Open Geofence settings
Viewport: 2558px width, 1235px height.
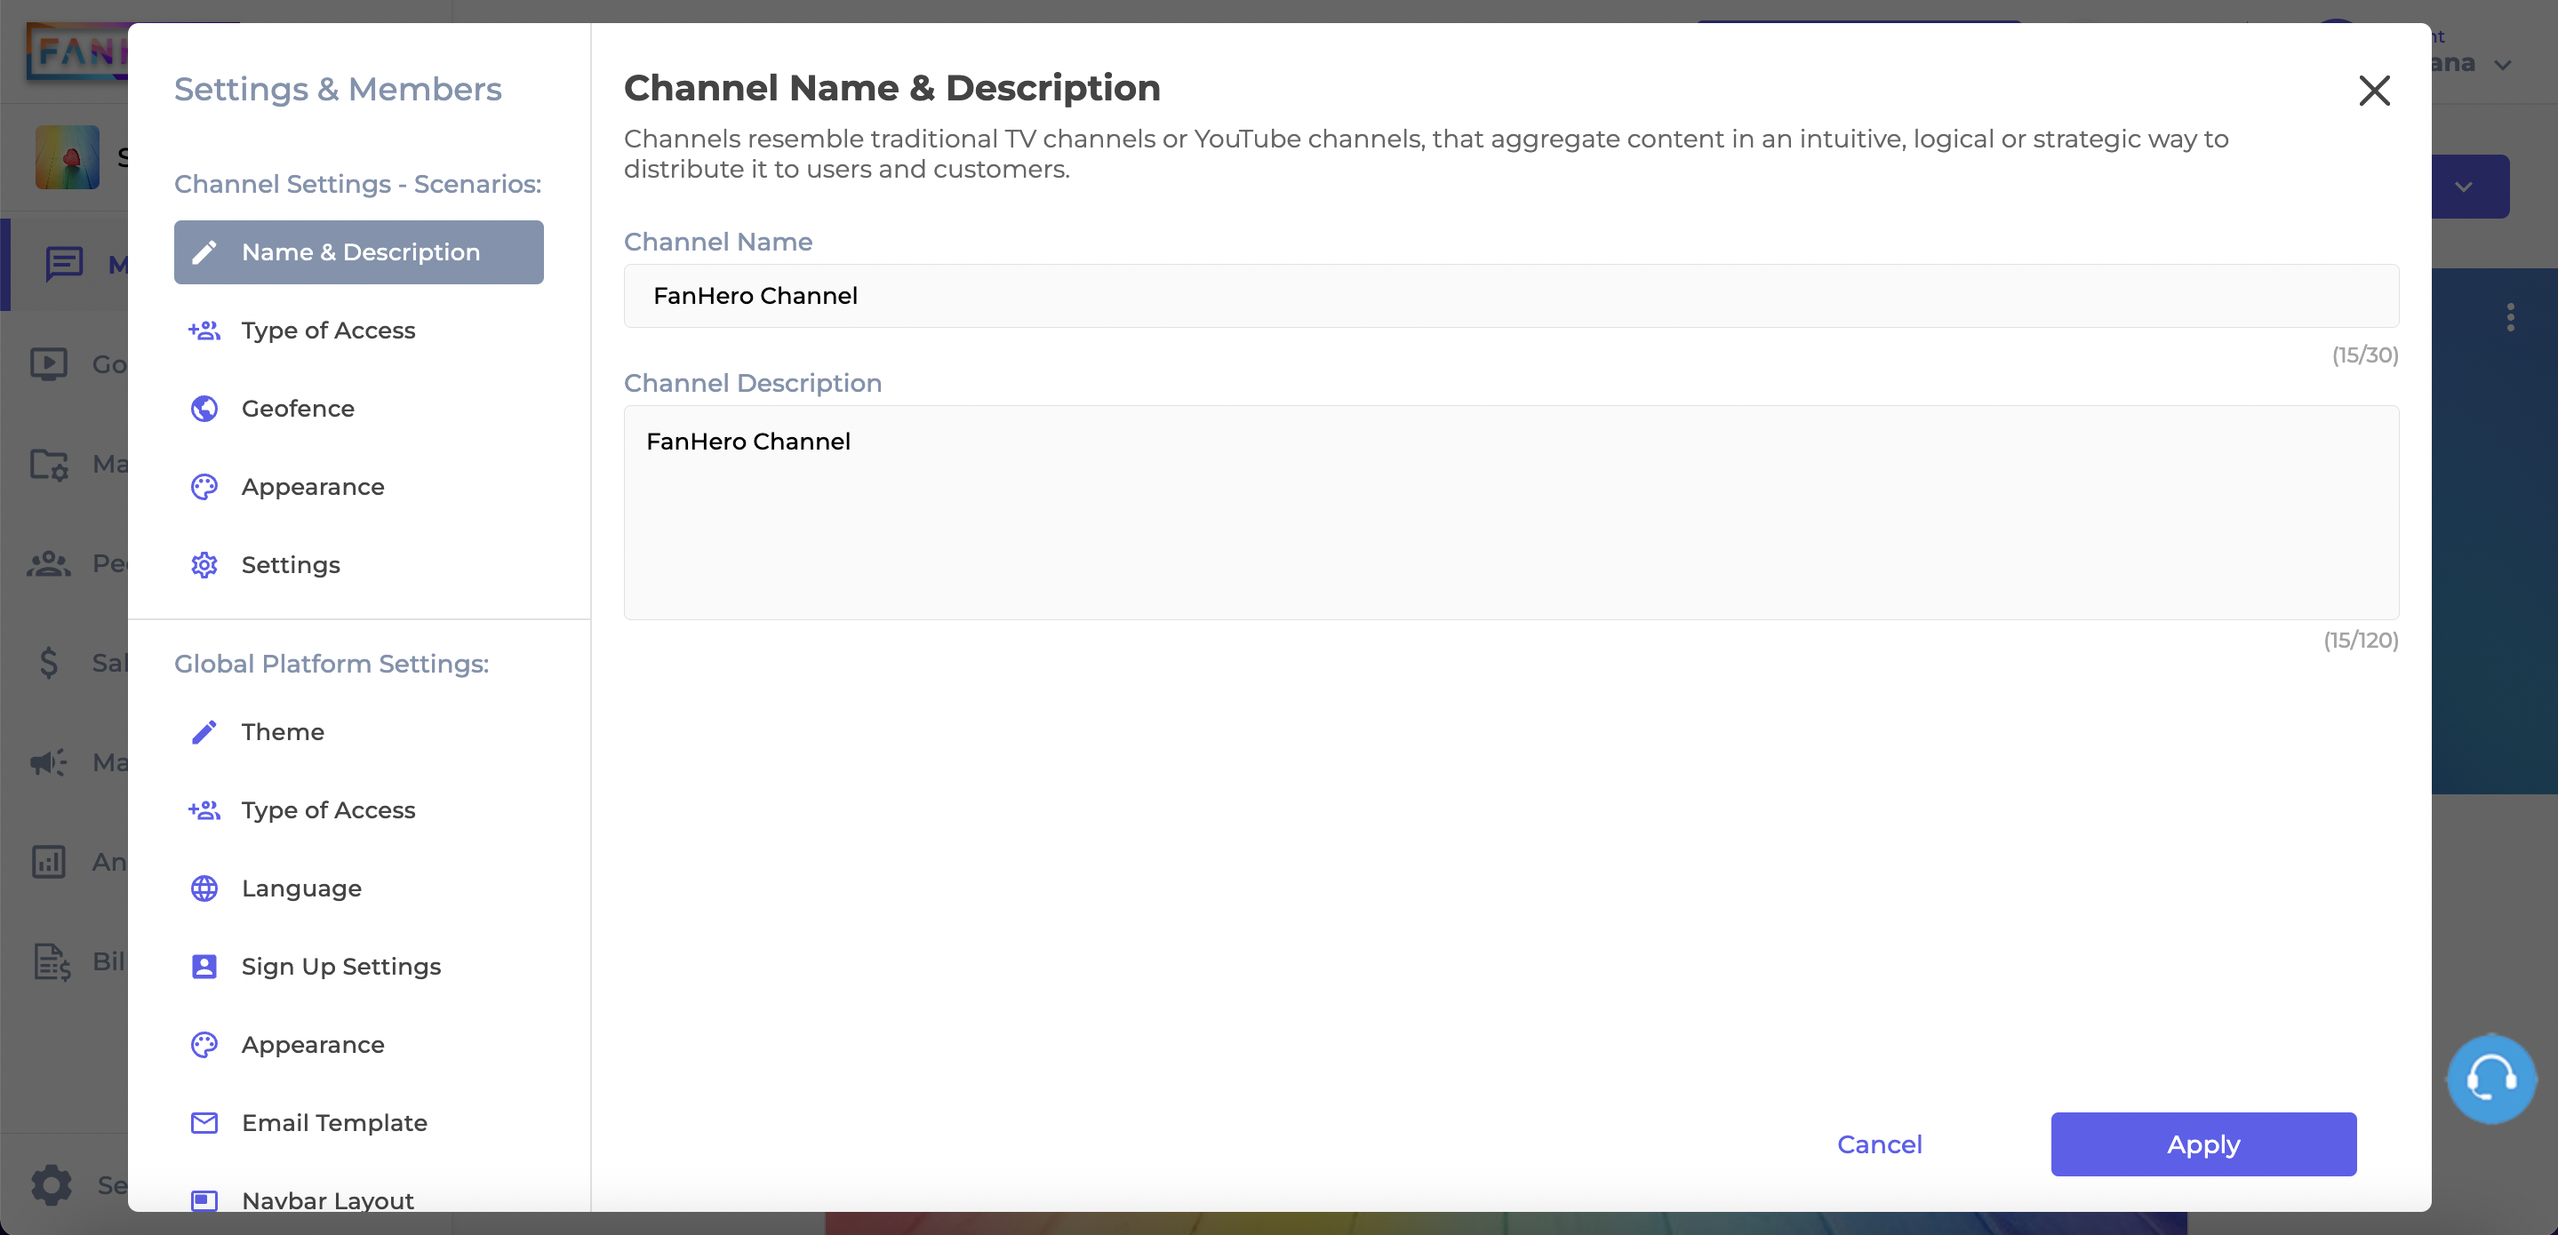click(358, 409)
